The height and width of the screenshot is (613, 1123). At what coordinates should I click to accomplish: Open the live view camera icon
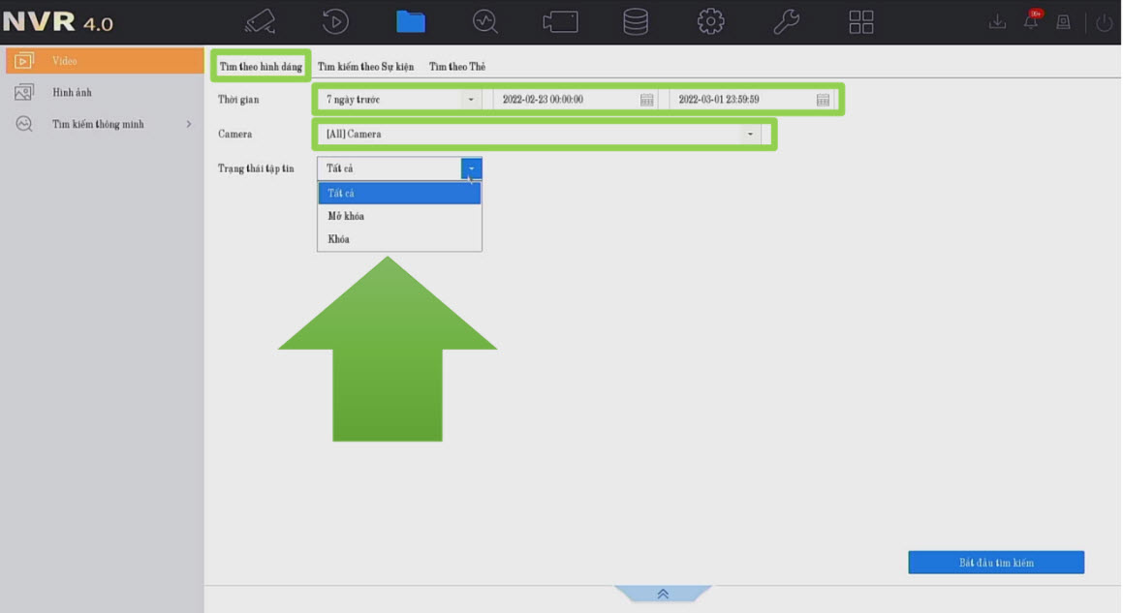pos(260,21)
